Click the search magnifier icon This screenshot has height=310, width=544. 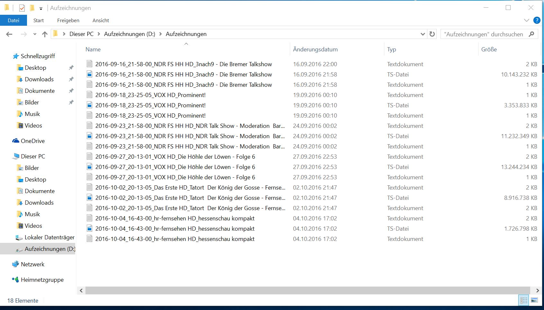tap(532, 34)
